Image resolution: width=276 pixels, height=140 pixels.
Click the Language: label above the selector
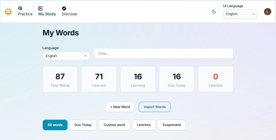click(x=51, y=48)
